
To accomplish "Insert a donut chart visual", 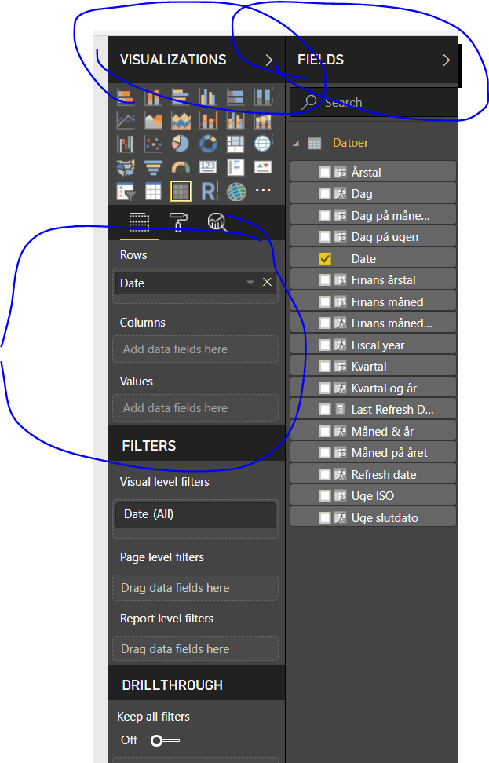I will click(x=208, y=144).
